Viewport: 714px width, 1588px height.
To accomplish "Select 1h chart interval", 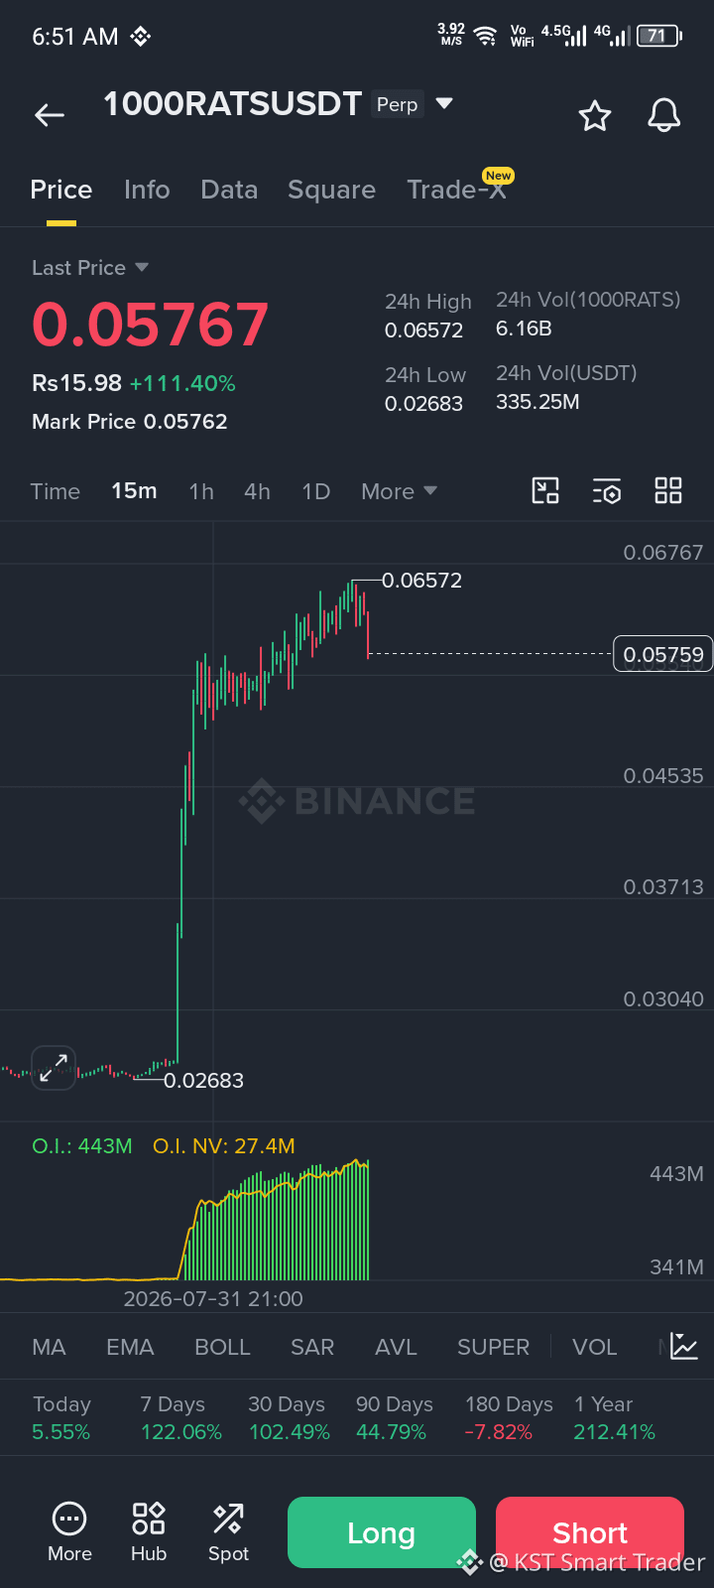I will (201, 491).
